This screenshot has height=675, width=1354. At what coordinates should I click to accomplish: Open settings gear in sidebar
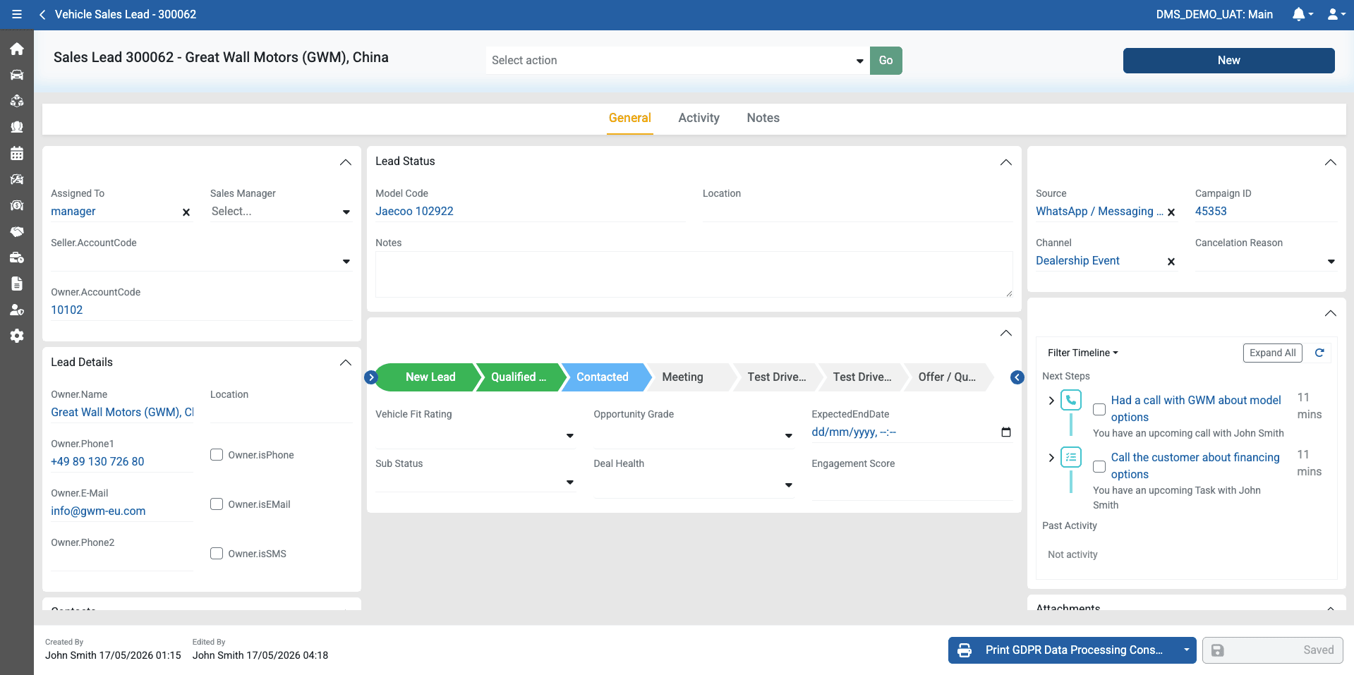coord(17,336)
